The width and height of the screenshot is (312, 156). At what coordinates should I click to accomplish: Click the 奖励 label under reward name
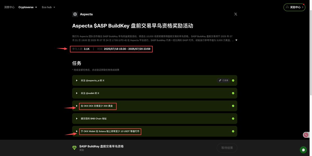[82, 150]
